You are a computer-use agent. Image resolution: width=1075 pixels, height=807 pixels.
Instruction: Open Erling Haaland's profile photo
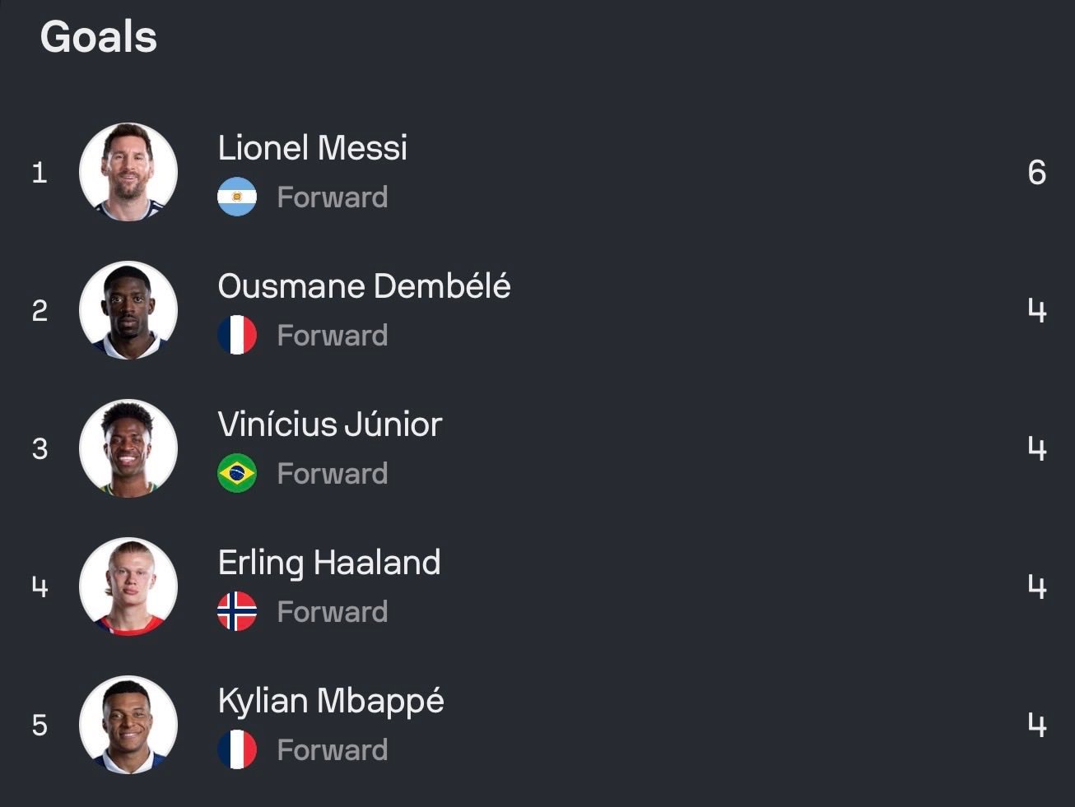[x=128, y=587]
